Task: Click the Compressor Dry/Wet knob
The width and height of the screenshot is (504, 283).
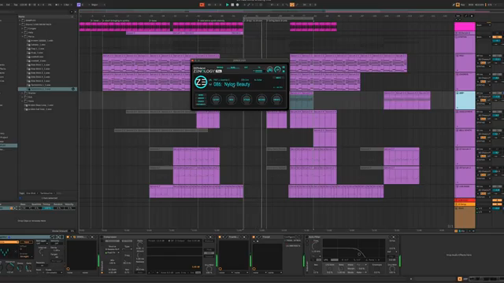Action: coord(209,269)
